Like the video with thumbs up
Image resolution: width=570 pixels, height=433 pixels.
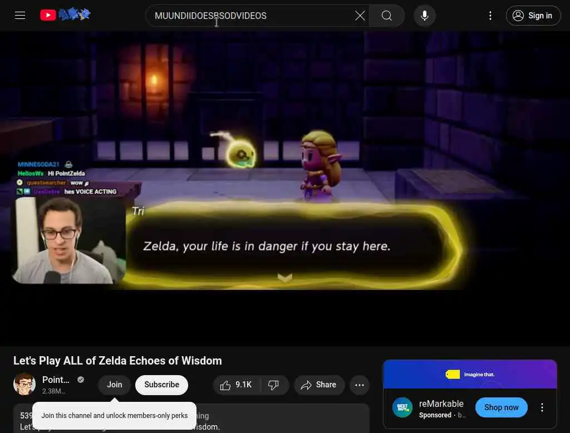[237, 385]
